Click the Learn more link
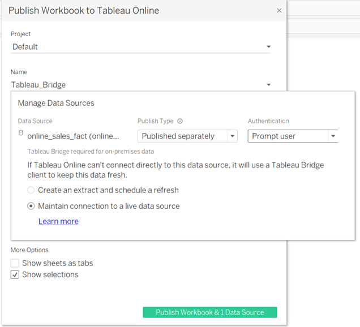This screenshot has height=327, width=360. [x=58, y=221]
